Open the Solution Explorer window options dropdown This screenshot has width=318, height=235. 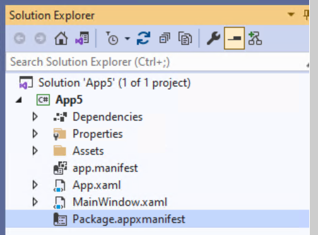[291, 15]
